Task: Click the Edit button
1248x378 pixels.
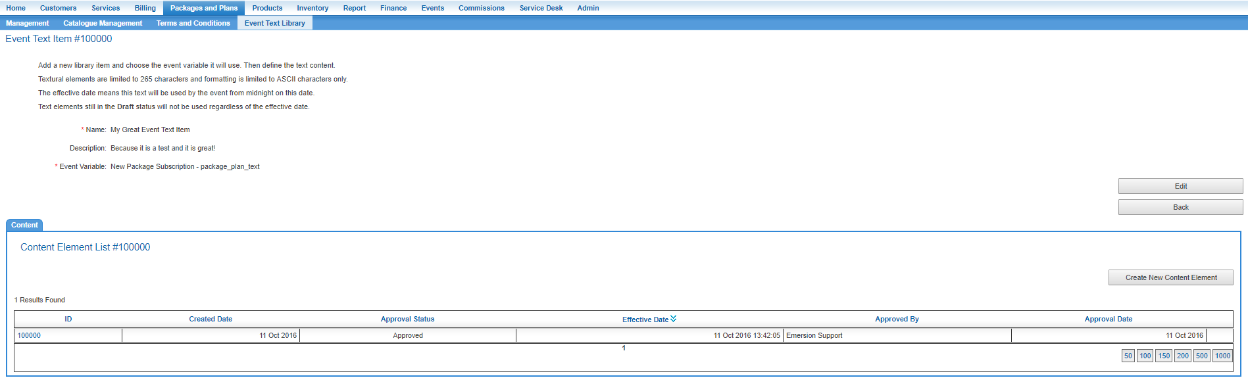Action: [x=1180, y=186]
